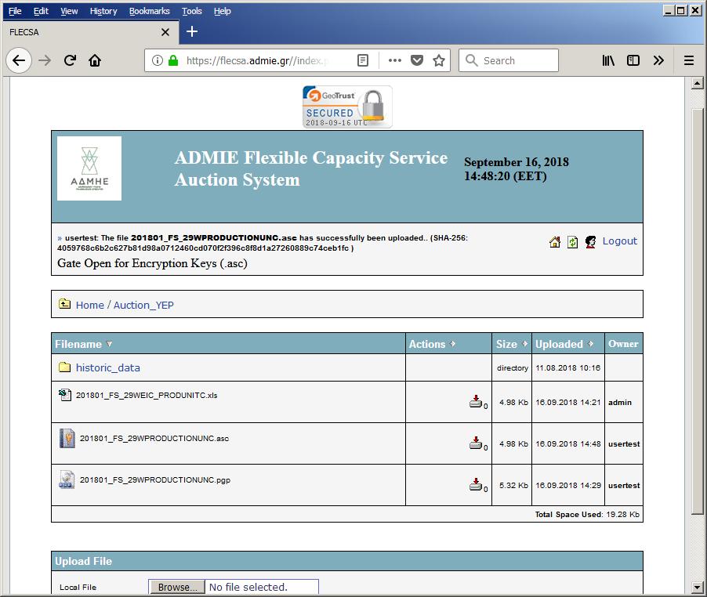Click the Owner column header
This screenshot has width=707, height=597.
(623, 344)
